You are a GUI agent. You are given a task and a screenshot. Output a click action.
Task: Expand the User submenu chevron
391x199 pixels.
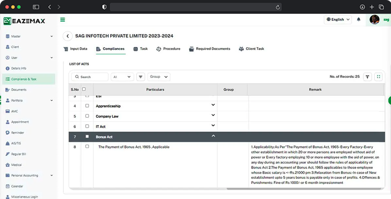[x=52, y=58]
